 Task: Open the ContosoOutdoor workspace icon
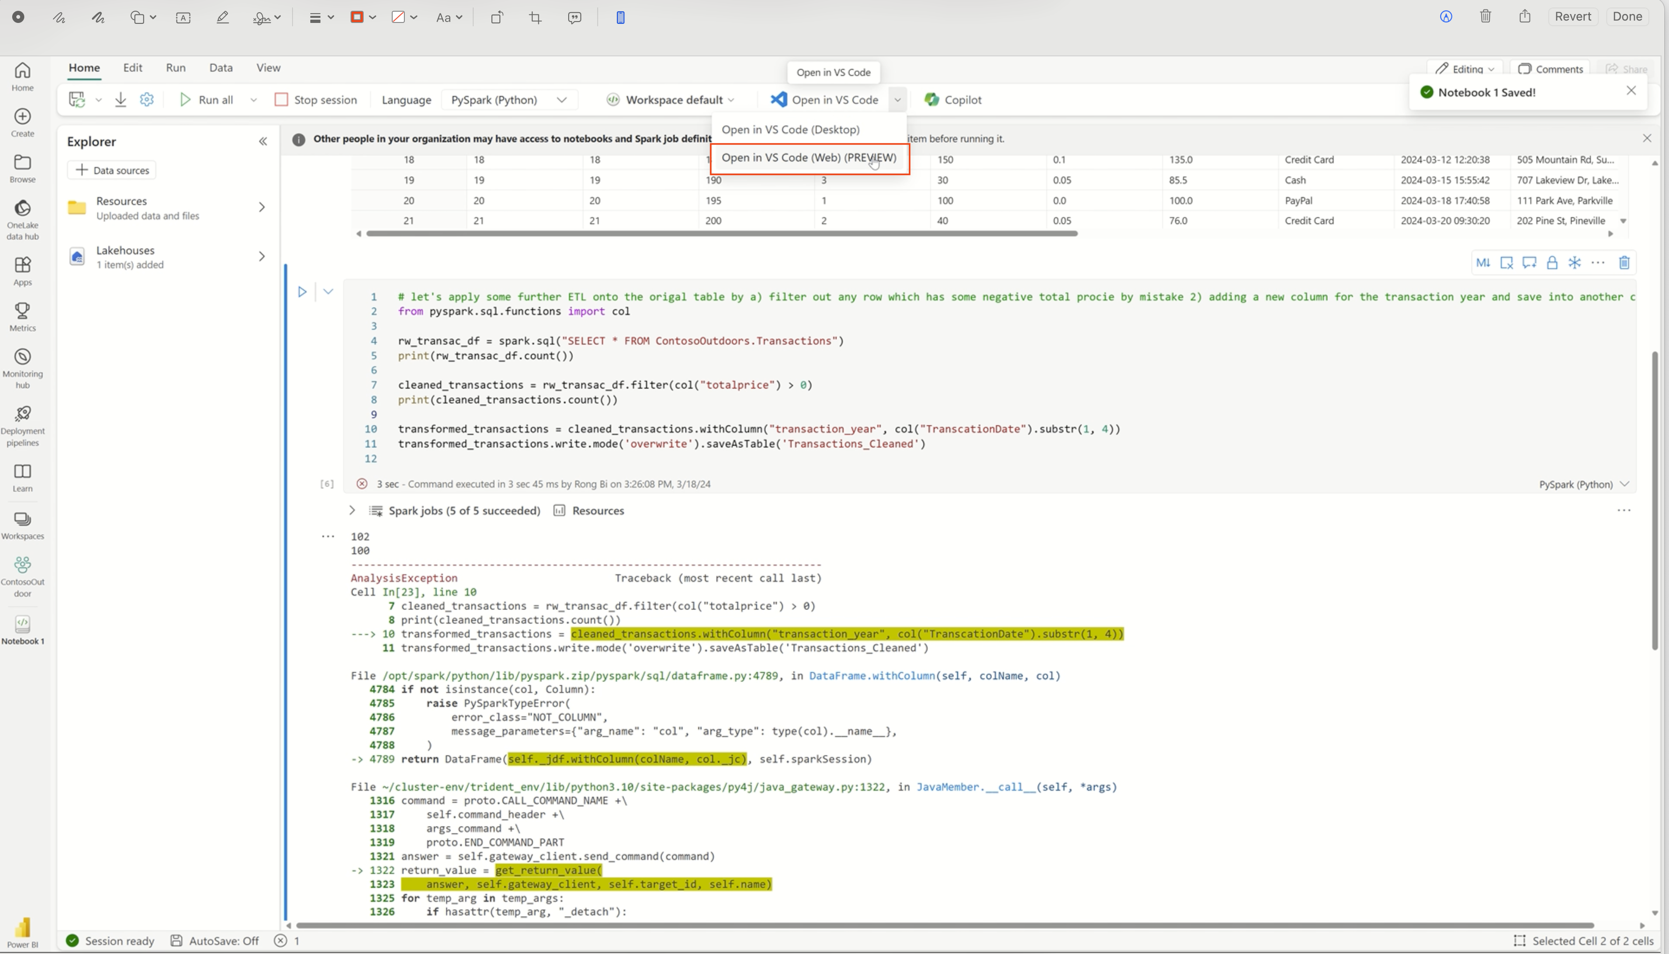coord(22,577)
